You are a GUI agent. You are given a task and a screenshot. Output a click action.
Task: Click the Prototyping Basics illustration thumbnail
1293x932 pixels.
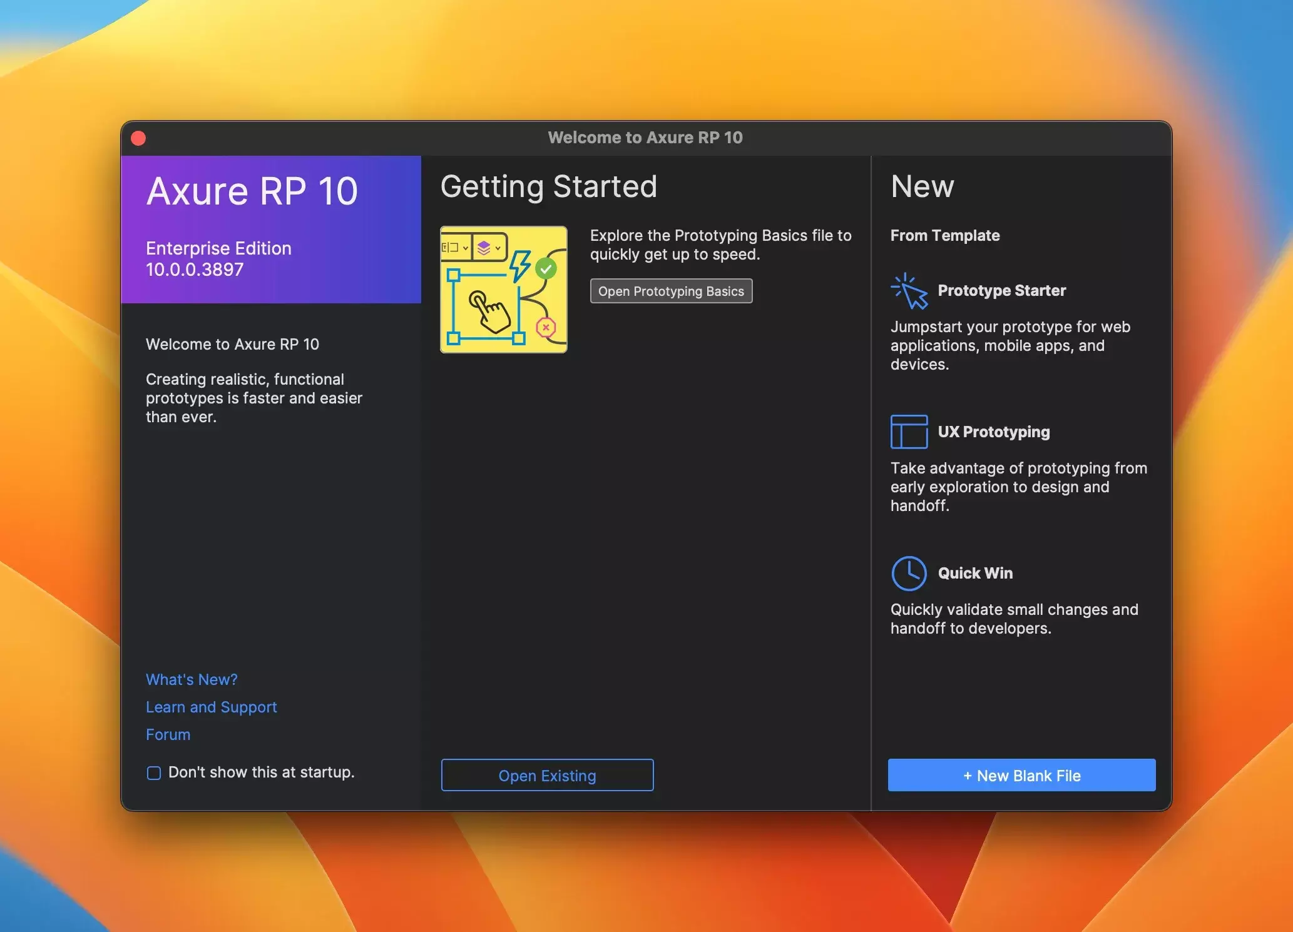[x=504, y=290]
